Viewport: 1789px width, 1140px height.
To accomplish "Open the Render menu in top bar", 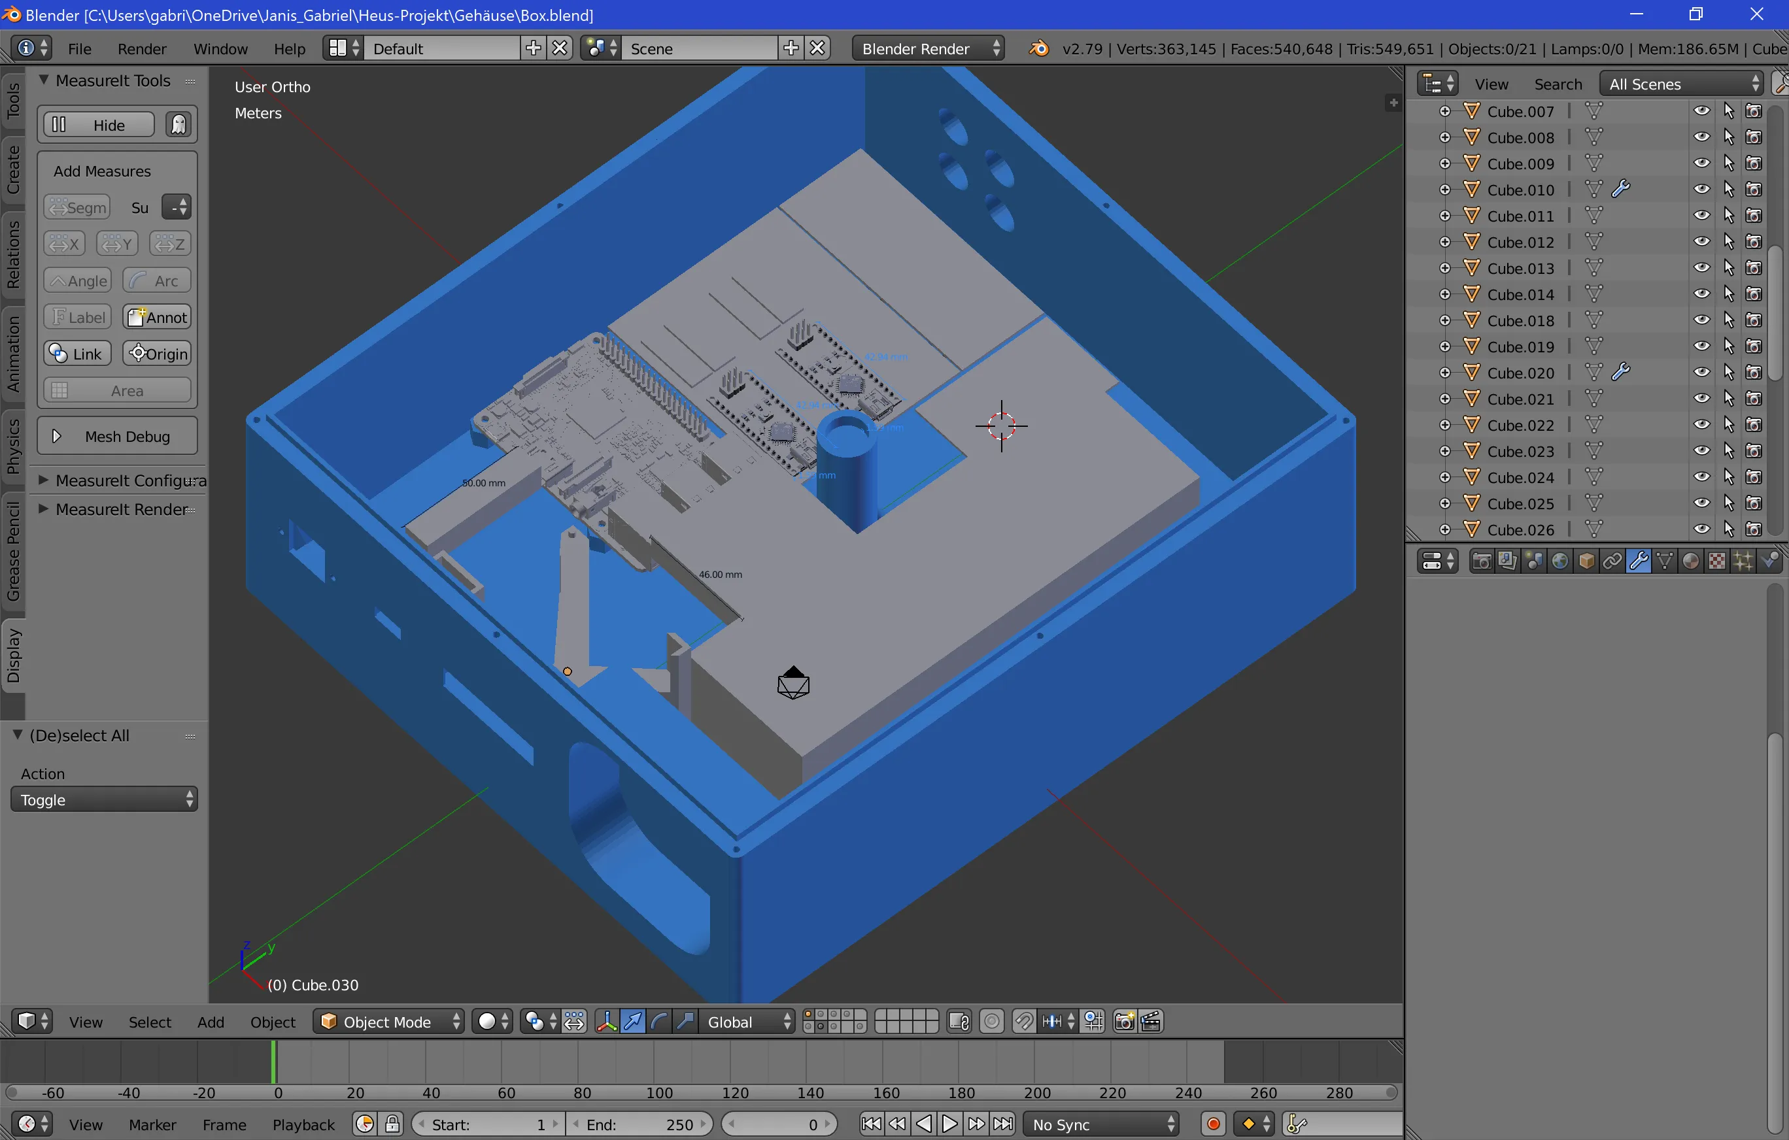I will coord(141,48).
